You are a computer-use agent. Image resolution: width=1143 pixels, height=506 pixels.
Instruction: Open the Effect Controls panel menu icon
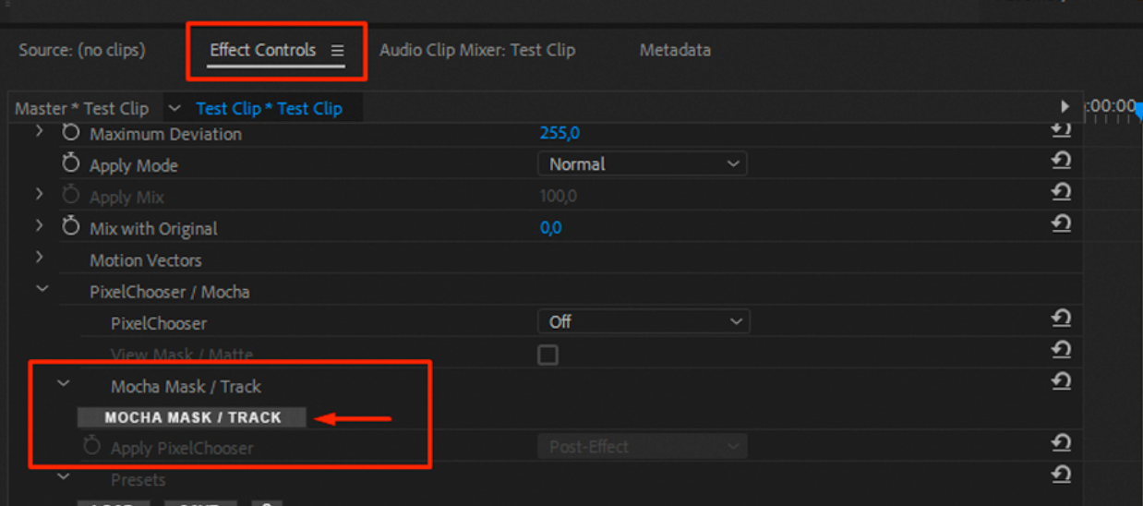(337, 51)
